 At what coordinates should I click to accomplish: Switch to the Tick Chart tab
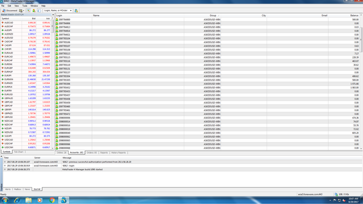point(19,152)
